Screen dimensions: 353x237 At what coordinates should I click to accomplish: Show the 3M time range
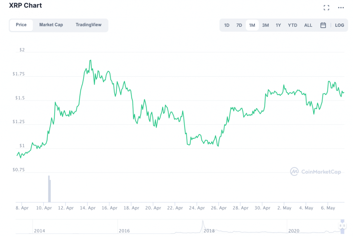tap(265, 25)
